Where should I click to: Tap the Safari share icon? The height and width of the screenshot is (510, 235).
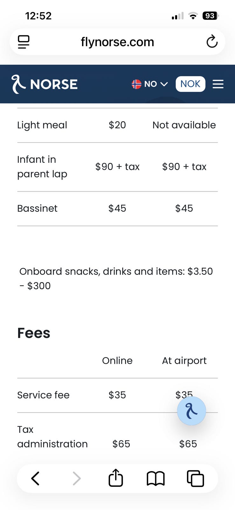click(116, 478)
